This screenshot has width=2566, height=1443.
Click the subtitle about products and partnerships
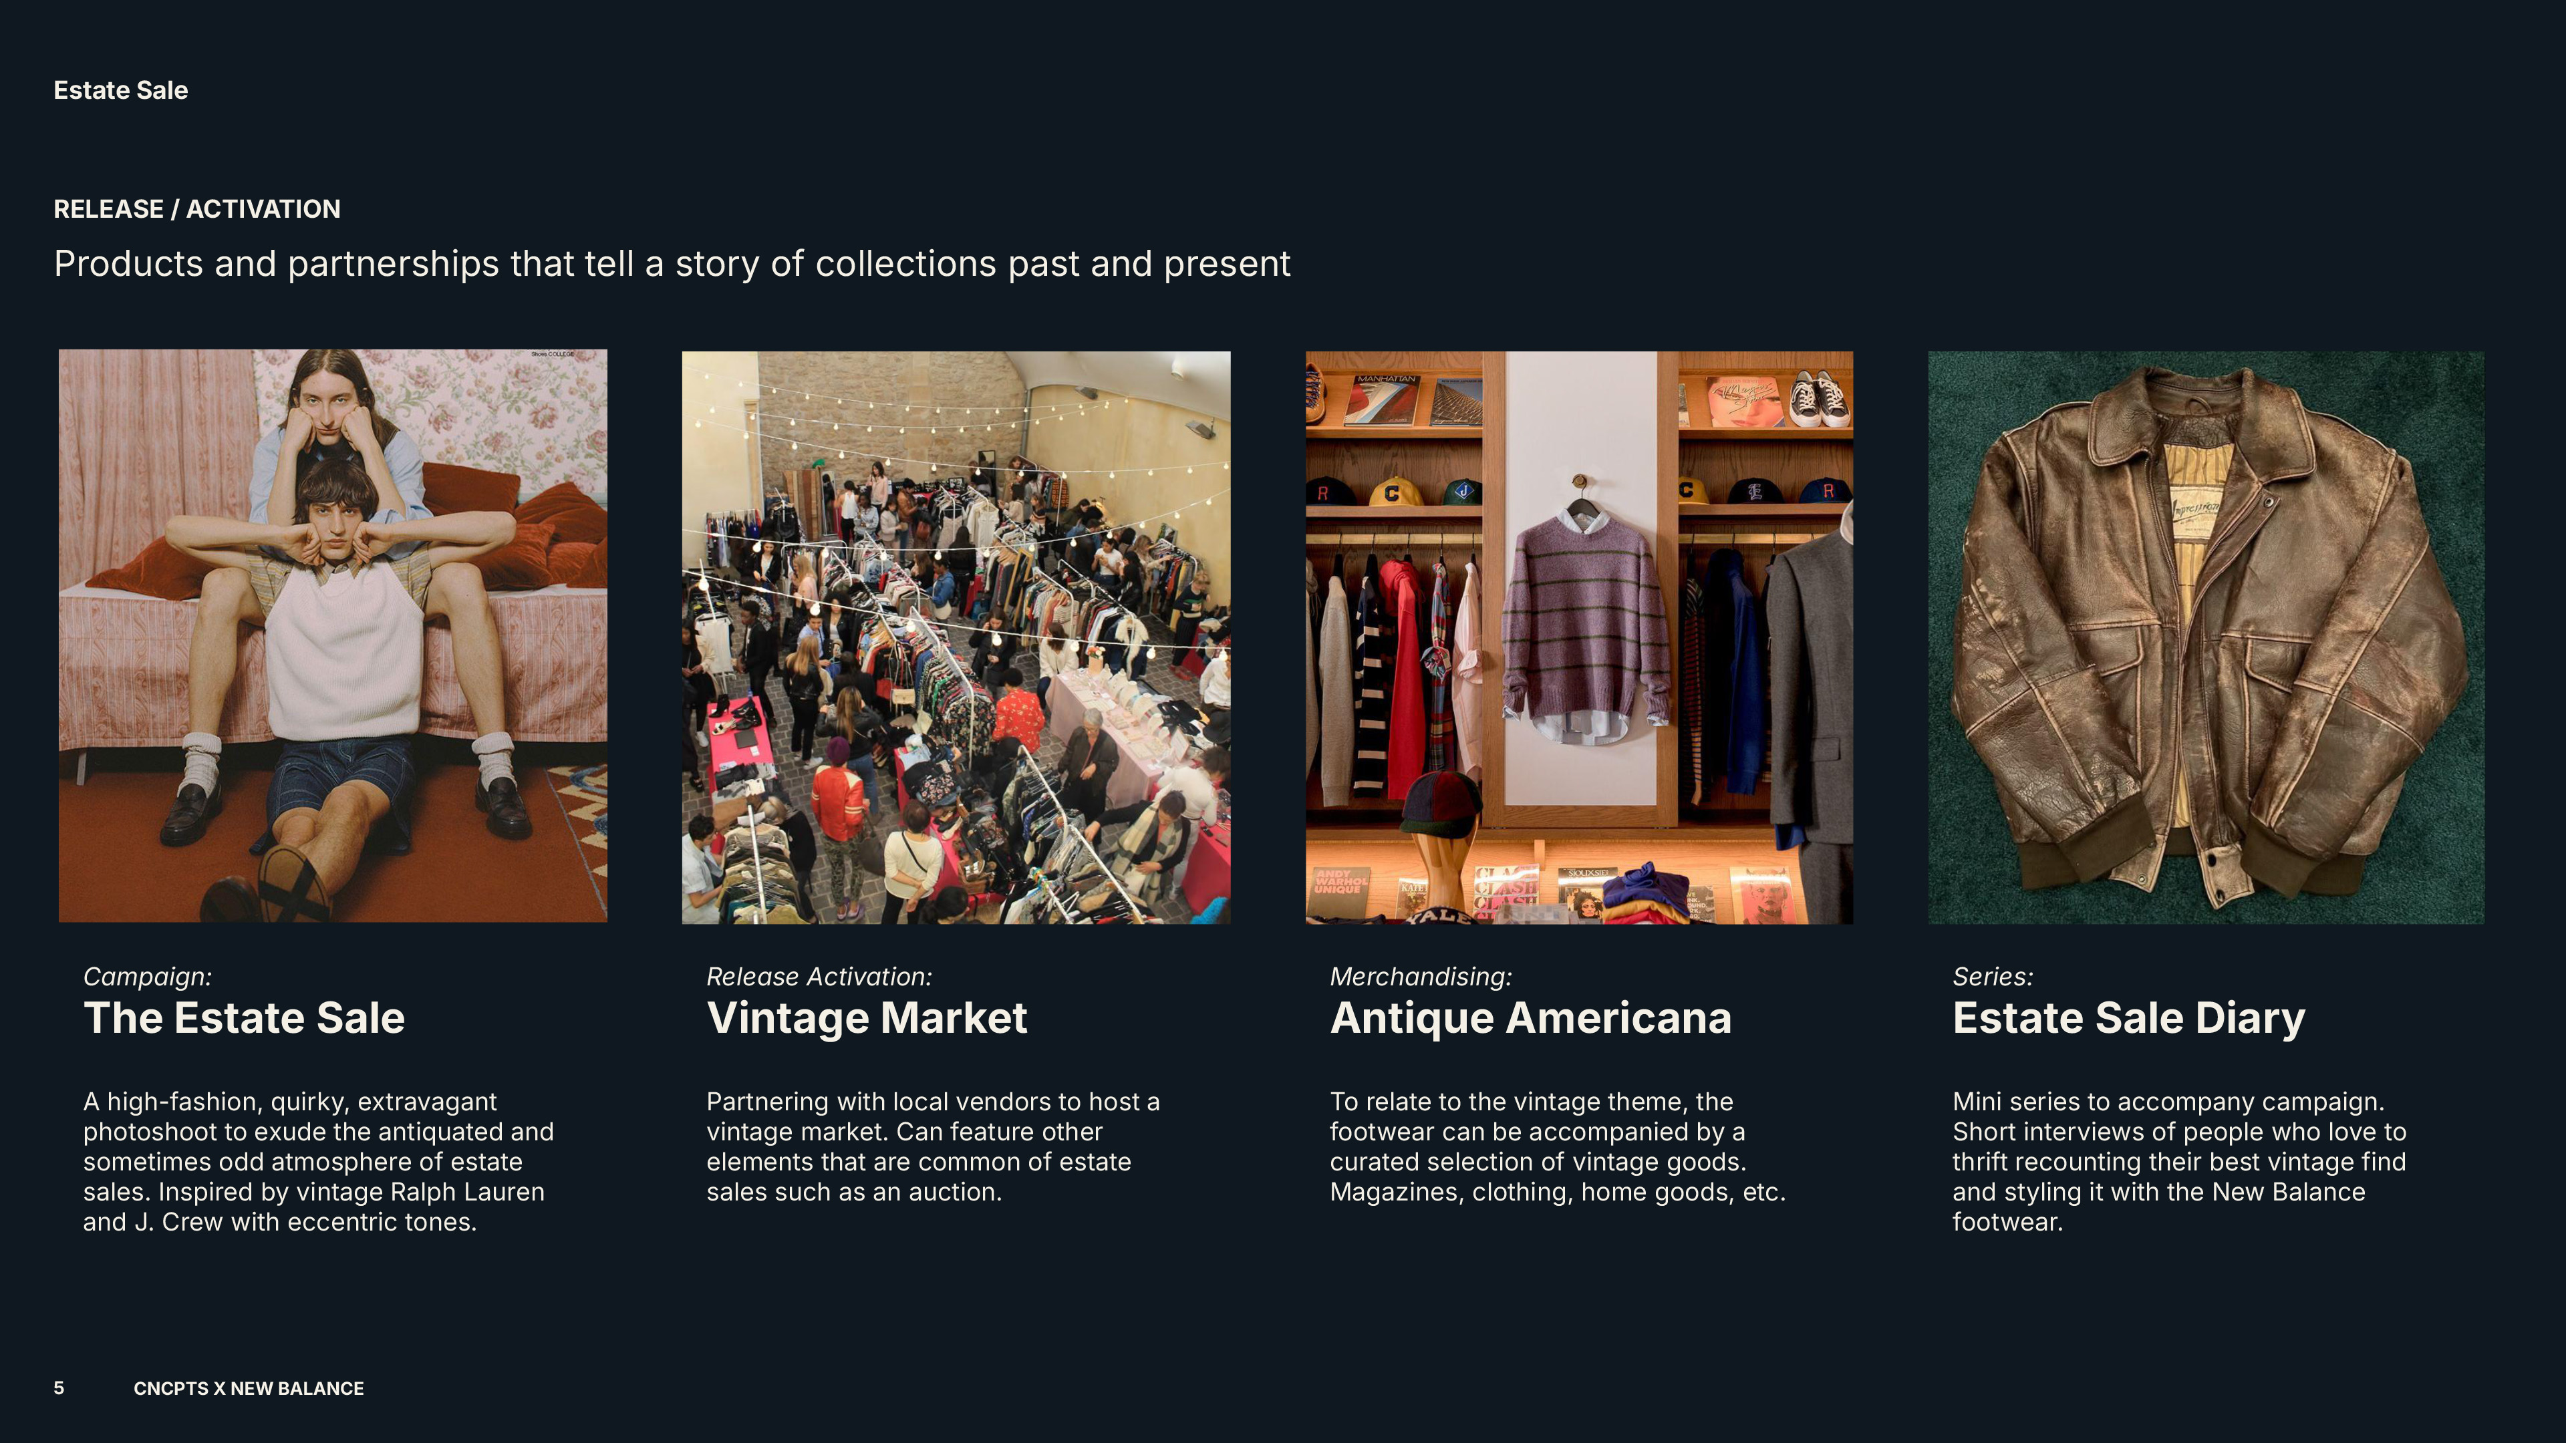tap(672, 264)
